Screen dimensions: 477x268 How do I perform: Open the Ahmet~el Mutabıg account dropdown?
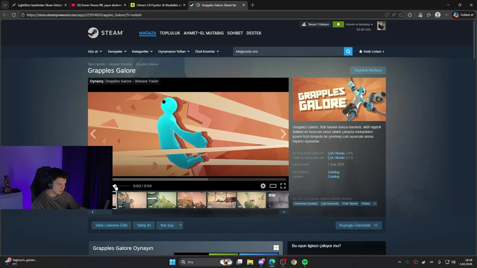coord(359,24)
